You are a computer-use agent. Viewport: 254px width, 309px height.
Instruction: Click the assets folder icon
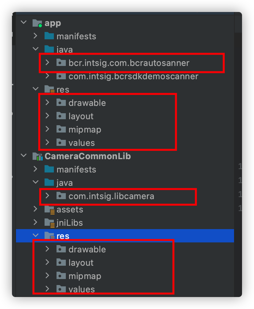point(50,210)
